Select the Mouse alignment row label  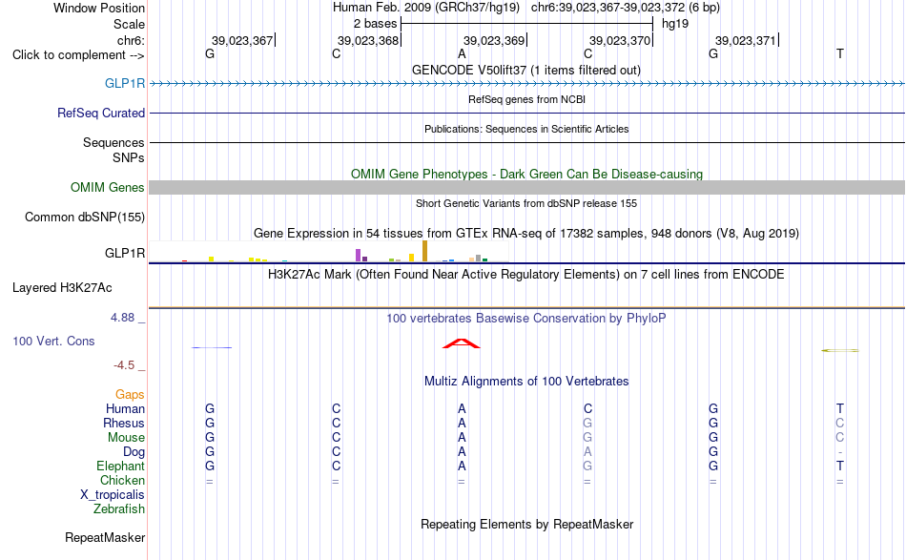coord(126,438)
